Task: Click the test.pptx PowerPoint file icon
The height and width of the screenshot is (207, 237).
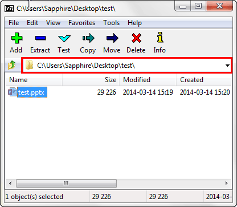Action: [x=13, y=92]
